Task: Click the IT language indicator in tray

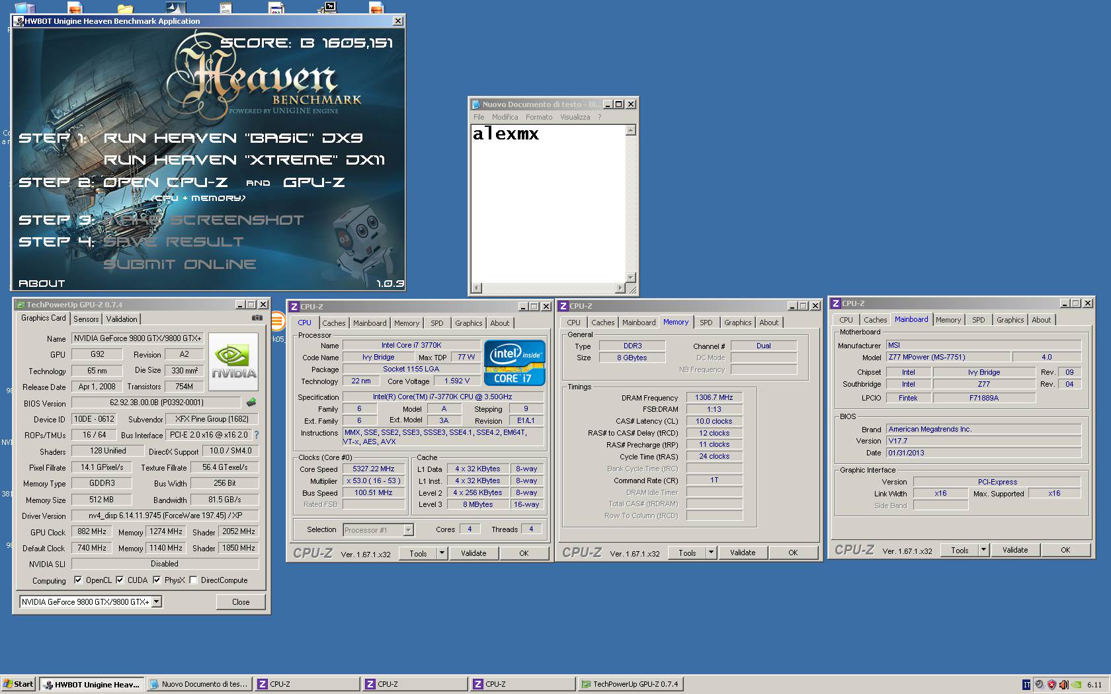Action: [1026, 685]
